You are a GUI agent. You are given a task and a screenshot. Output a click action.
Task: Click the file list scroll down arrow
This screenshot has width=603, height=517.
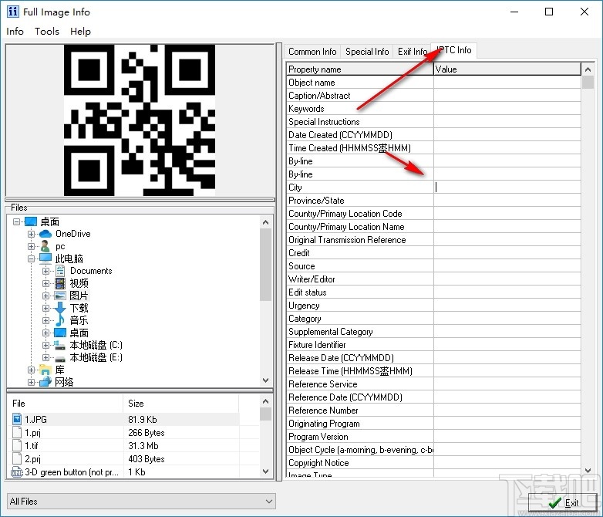tap(265, 471)
